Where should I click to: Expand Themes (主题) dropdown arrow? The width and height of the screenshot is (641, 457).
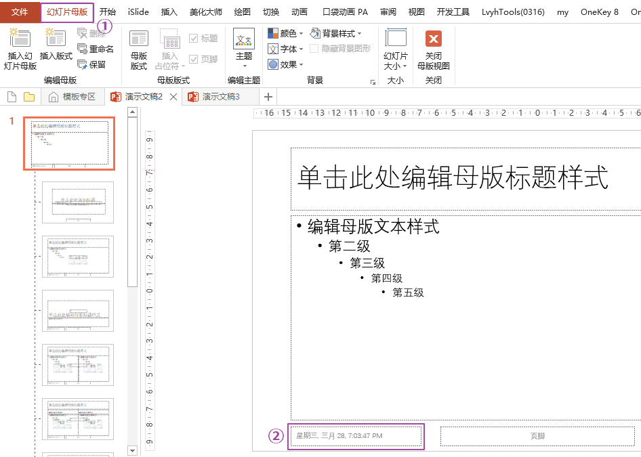pyautogui.click(x=245, y=66)
